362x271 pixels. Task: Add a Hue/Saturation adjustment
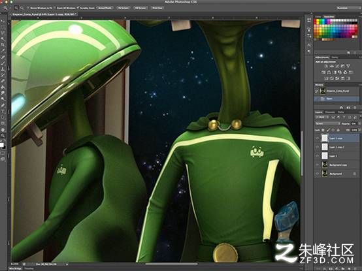[323, 72]
